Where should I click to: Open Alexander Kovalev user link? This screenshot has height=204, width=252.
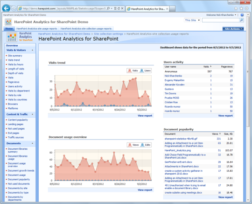tap(175, 84)
